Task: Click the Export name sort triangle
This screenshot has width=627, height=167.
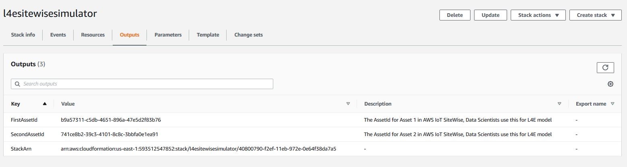Action: click(613, 104)
